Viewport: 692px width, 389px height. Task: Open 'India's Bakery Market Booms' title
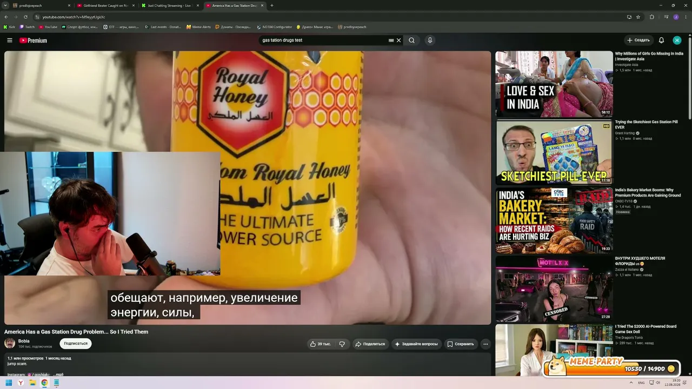coord(648,193)
